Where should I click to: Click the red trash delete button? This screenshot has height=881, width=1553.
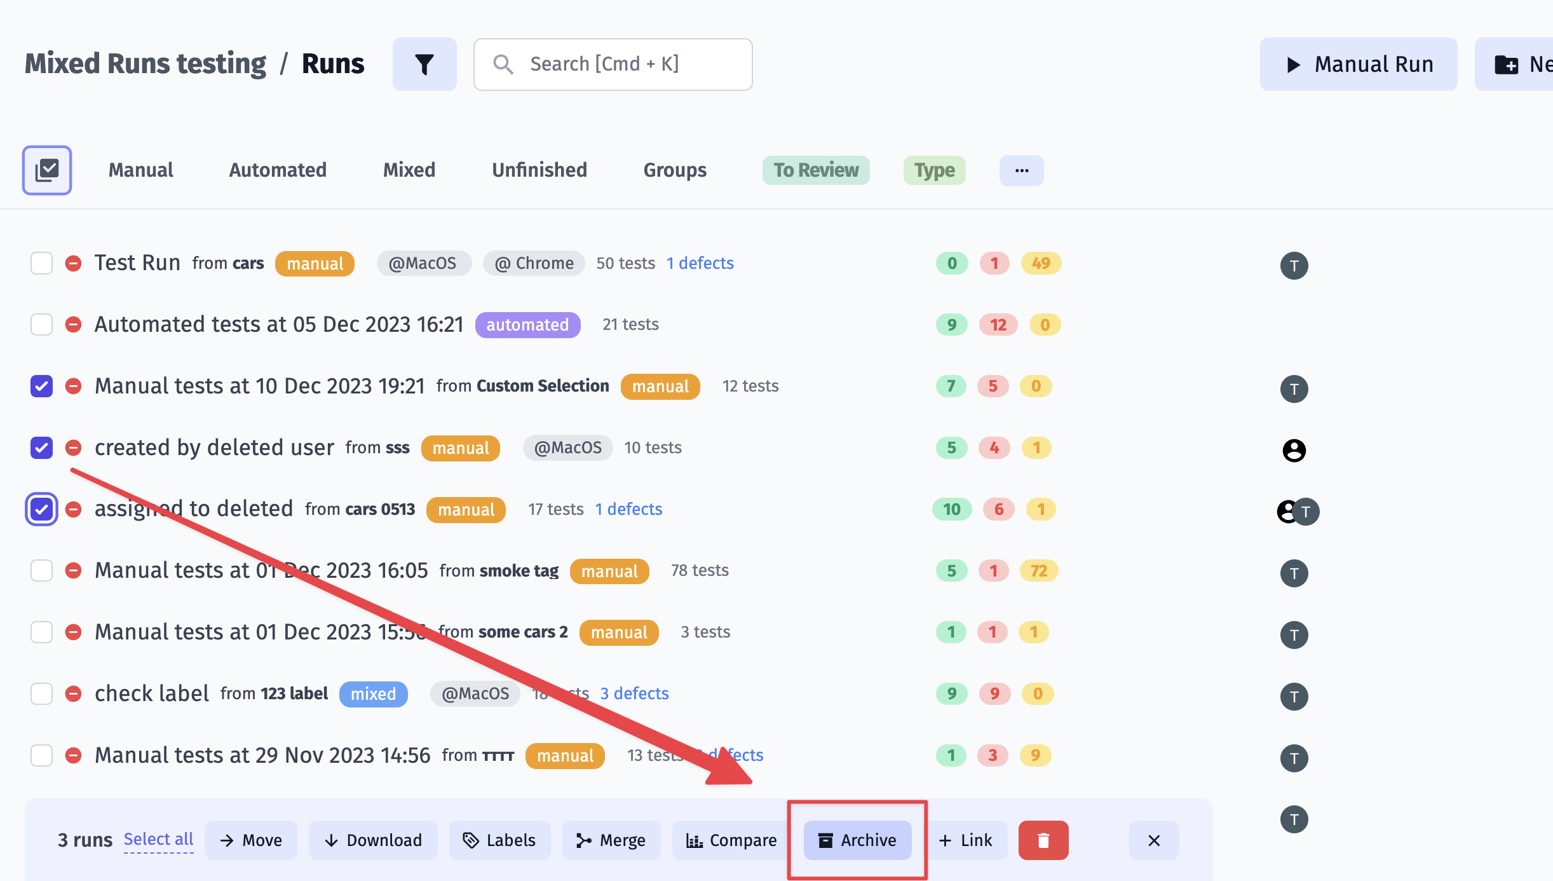click(1043, 840)
